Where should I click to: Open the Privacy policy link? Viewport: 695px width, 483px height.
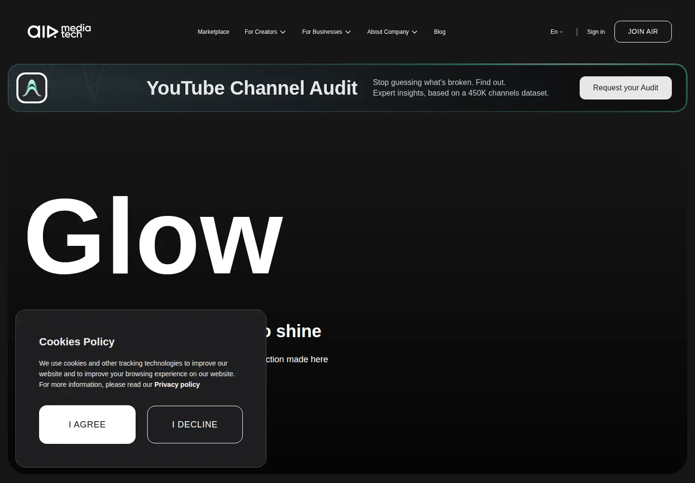pyautogui.click(x=177, y=384)
